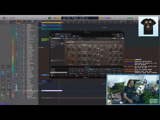Open the plugin View size dropdown
The image size is (160, 120).
coord(119,36)
